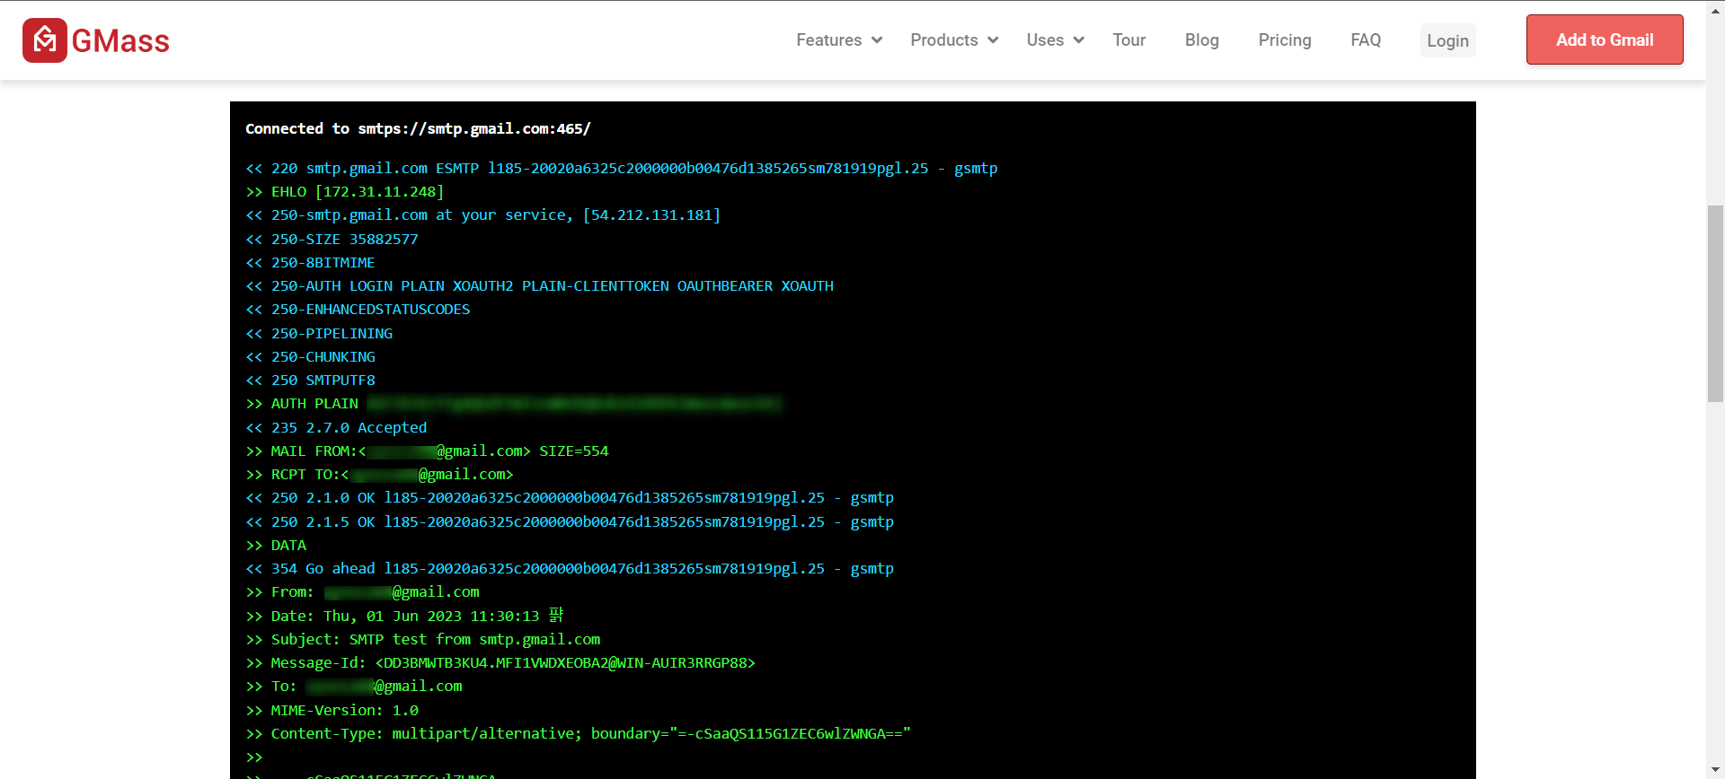Click the EHLO [172.31.11.248] command line
Viewport: 1725px width, 779px height.
[357, 192]
